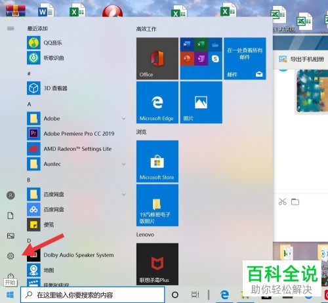Open the Office tile

(x=157, y=58)
